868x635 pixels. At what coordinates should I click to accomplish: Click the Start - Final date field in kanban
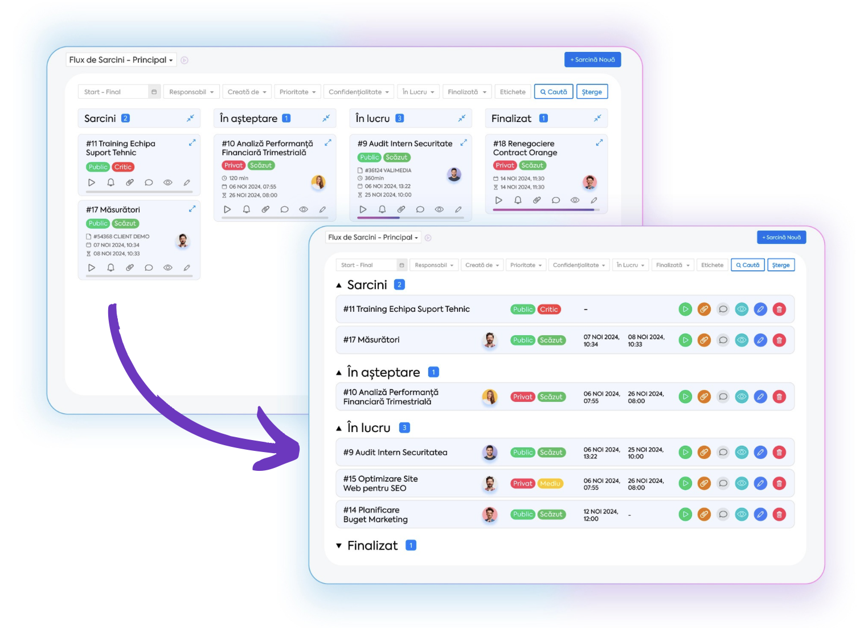click(x=119, y=92)
